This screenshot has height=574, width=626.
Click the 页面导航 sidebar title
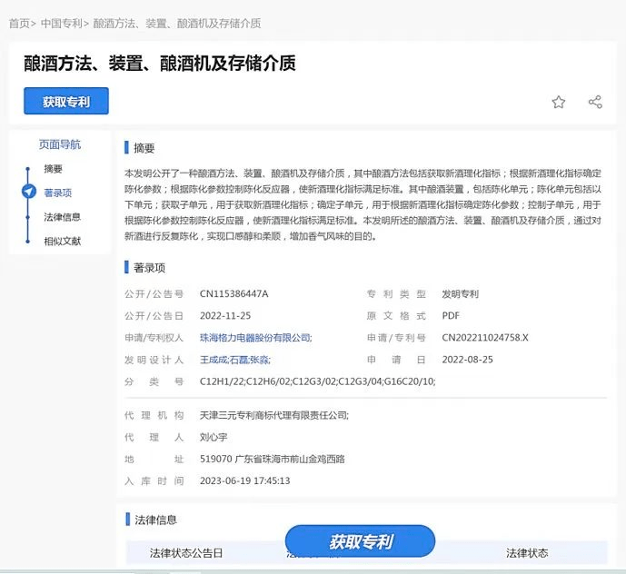[59, 144]
